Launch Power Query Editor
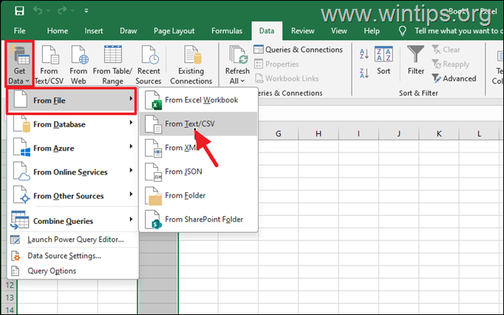 73,239
